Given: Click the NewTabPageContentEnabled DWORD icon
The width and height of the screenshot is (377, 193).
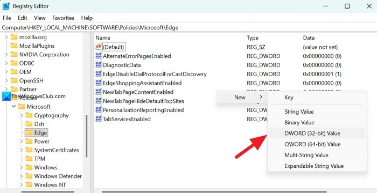Looking at the screenshot, I should point(99,92).
